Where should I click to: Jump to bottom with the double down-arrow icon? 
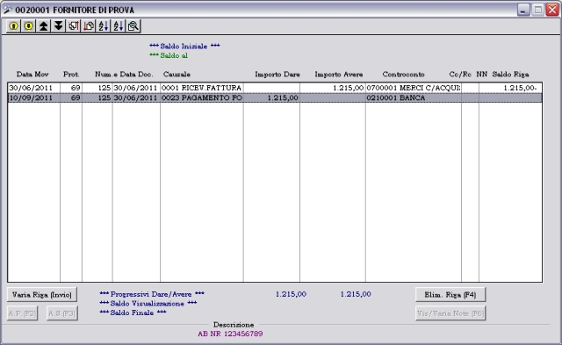click(59, 26)
